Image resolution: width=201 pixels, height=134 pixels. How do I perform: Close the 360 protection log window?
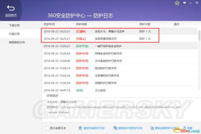tap(197, 3)
